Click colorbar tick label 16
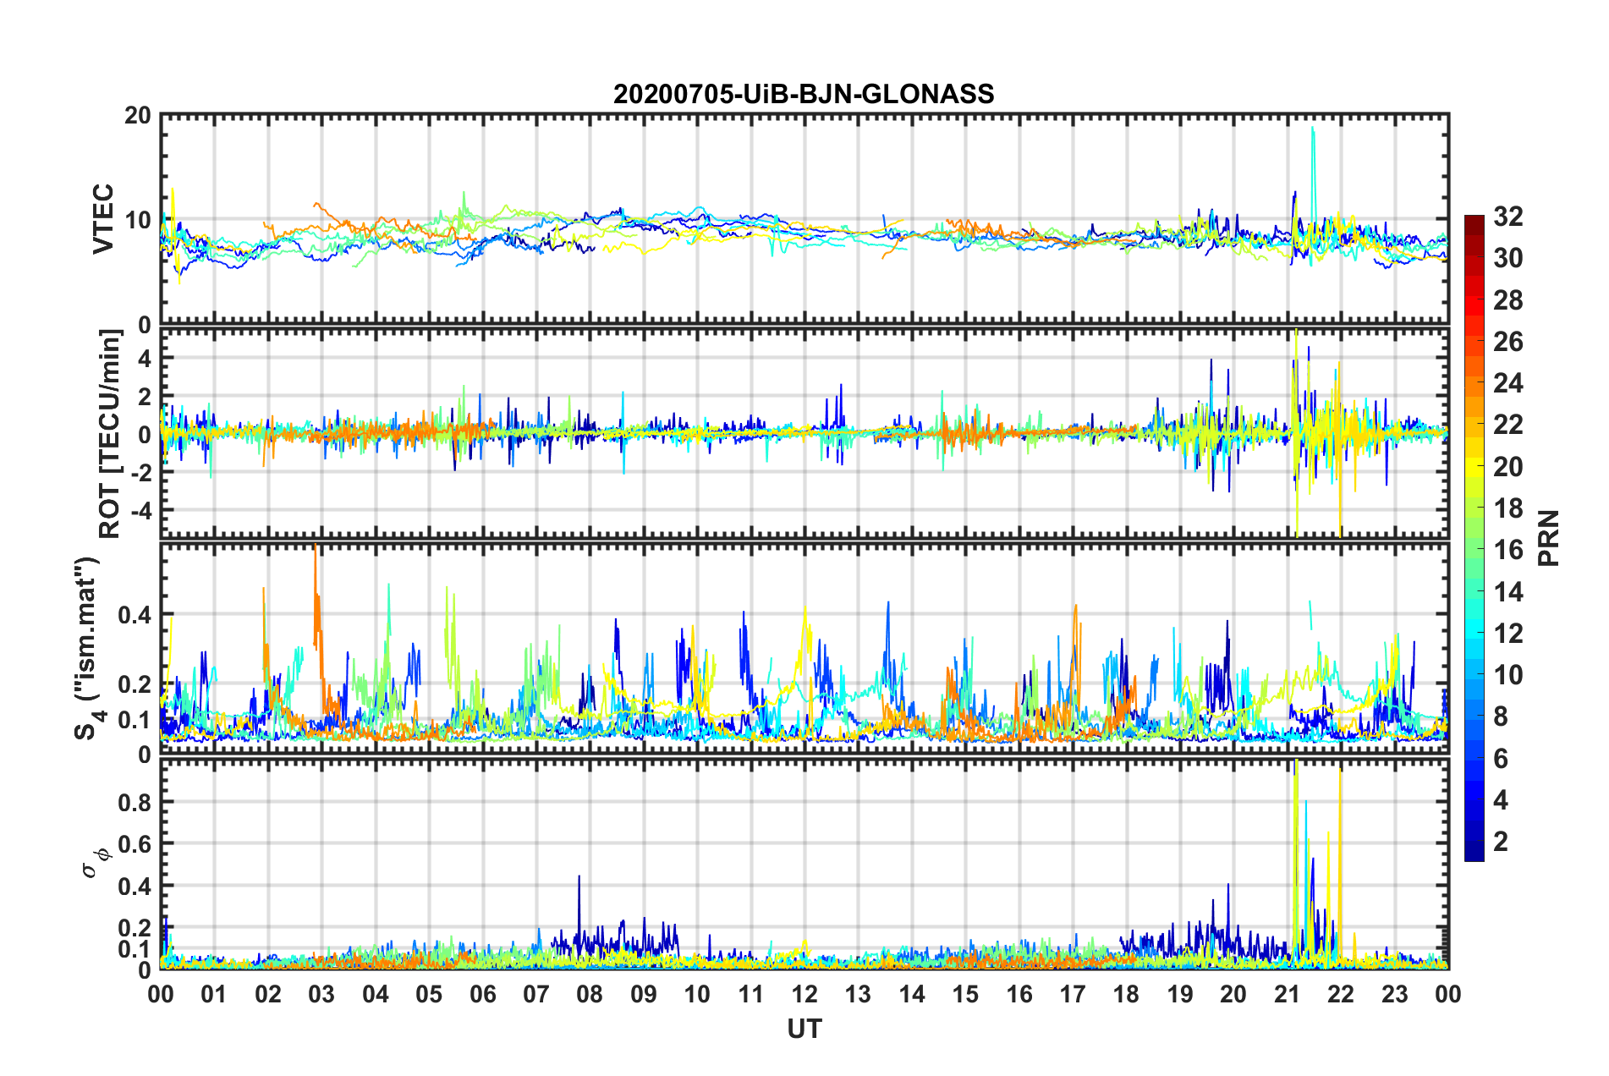 [1507, 550]
